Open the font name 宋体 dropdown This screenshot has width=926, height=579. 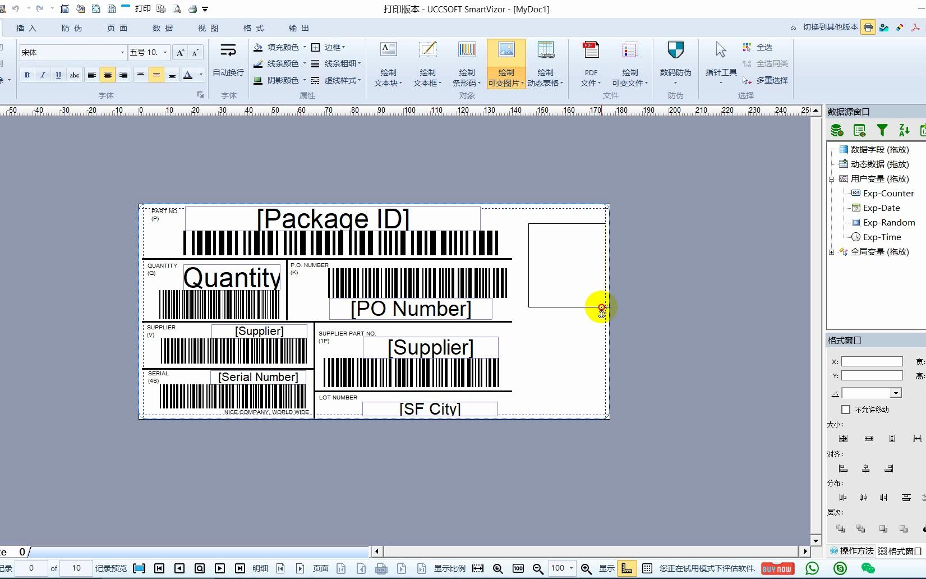click(x=122, y=53)
